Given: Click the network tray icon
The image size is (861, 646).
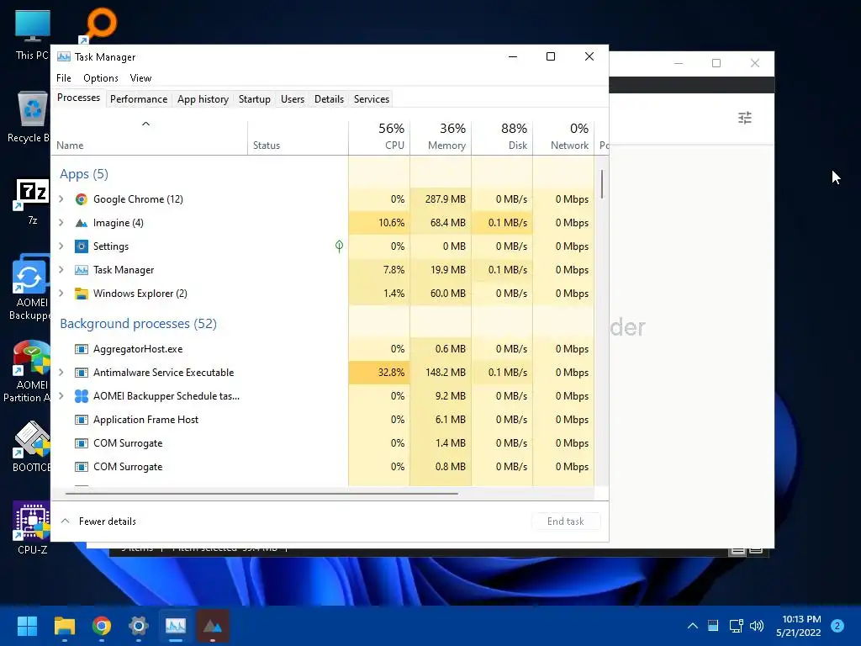Looking at the screenshot, I should (736, 626).
